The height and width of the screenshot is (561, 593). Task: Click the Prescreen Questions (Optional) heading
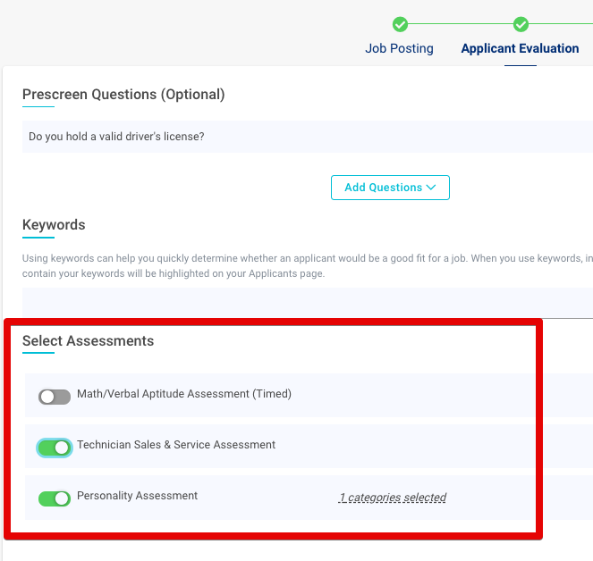(x=123, y=94)
